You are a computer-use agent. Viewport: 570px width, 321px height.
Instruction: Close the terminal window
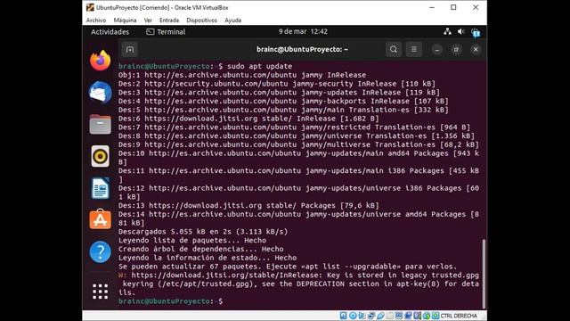pyautogui.click(x=476, y=50)
